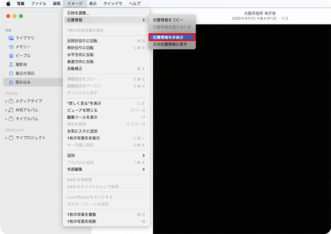Viewport: 331px width, 234px height.
Task: Click the red close window button
Action: click(8, 16)
